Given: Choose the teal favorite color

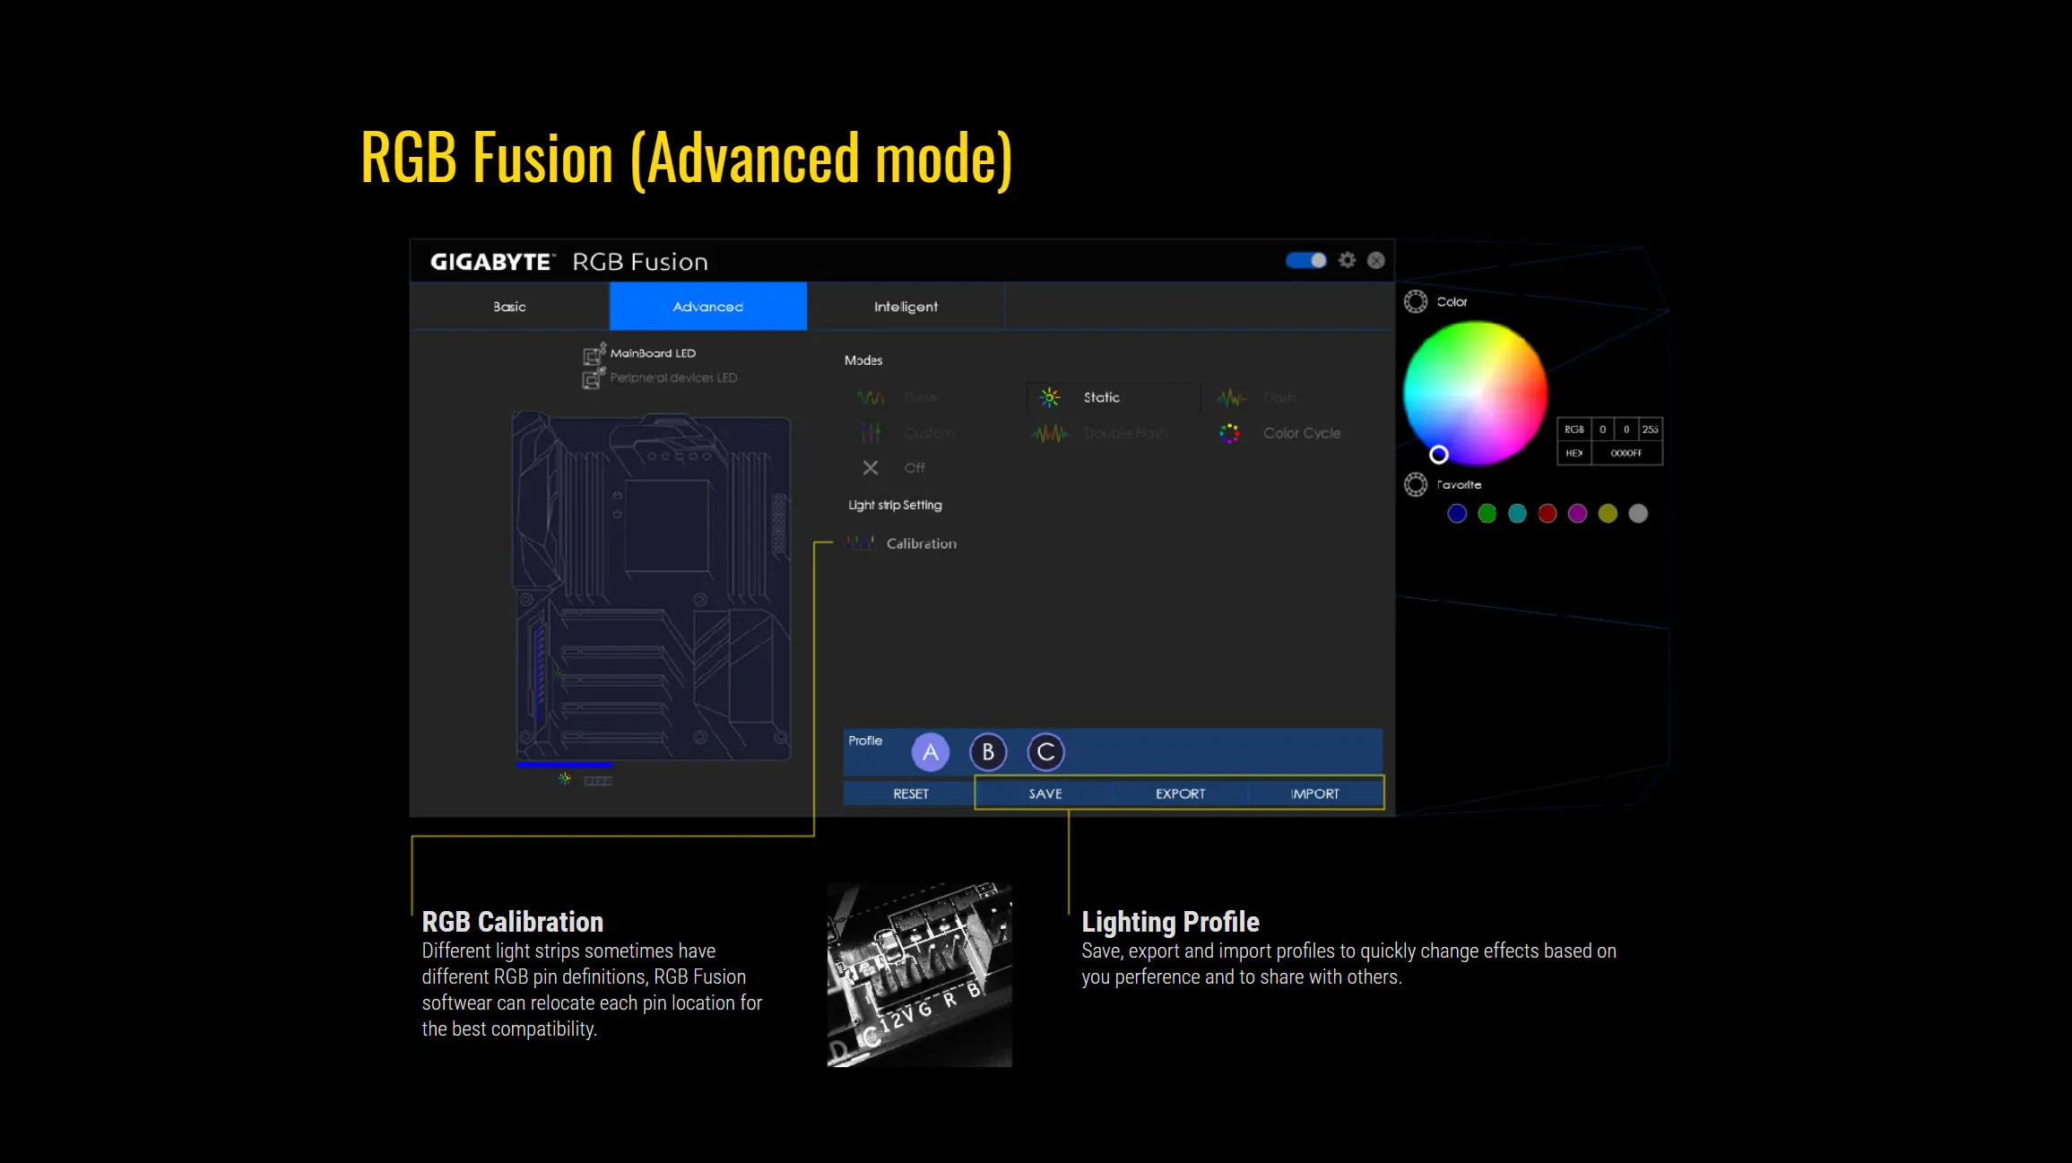Looking at the screenshot, I should (1517, 513).
